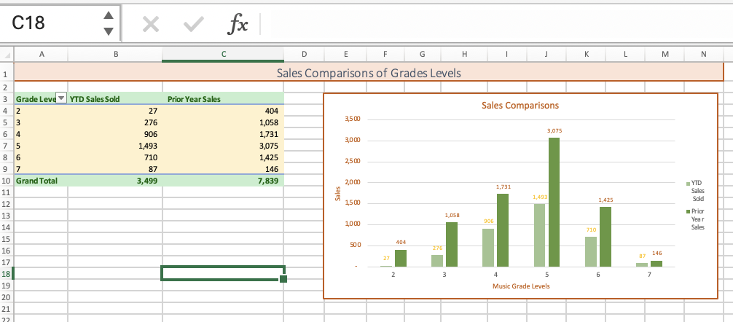This screenshot has height=322, width=733.
Task: Open the Grade Level filter dropdown
Action: coord(60,98)
